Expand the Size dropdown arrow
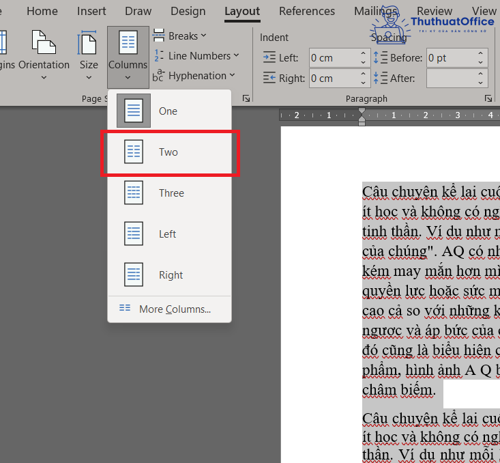500x463 pixels. [x=89, y=78]
